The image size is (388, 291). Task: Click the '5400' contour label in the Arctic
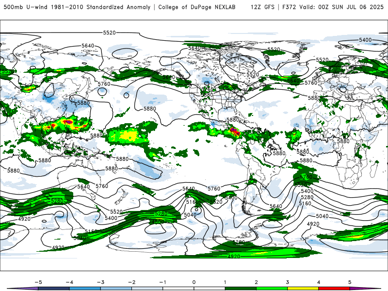[x=366, y=40]
